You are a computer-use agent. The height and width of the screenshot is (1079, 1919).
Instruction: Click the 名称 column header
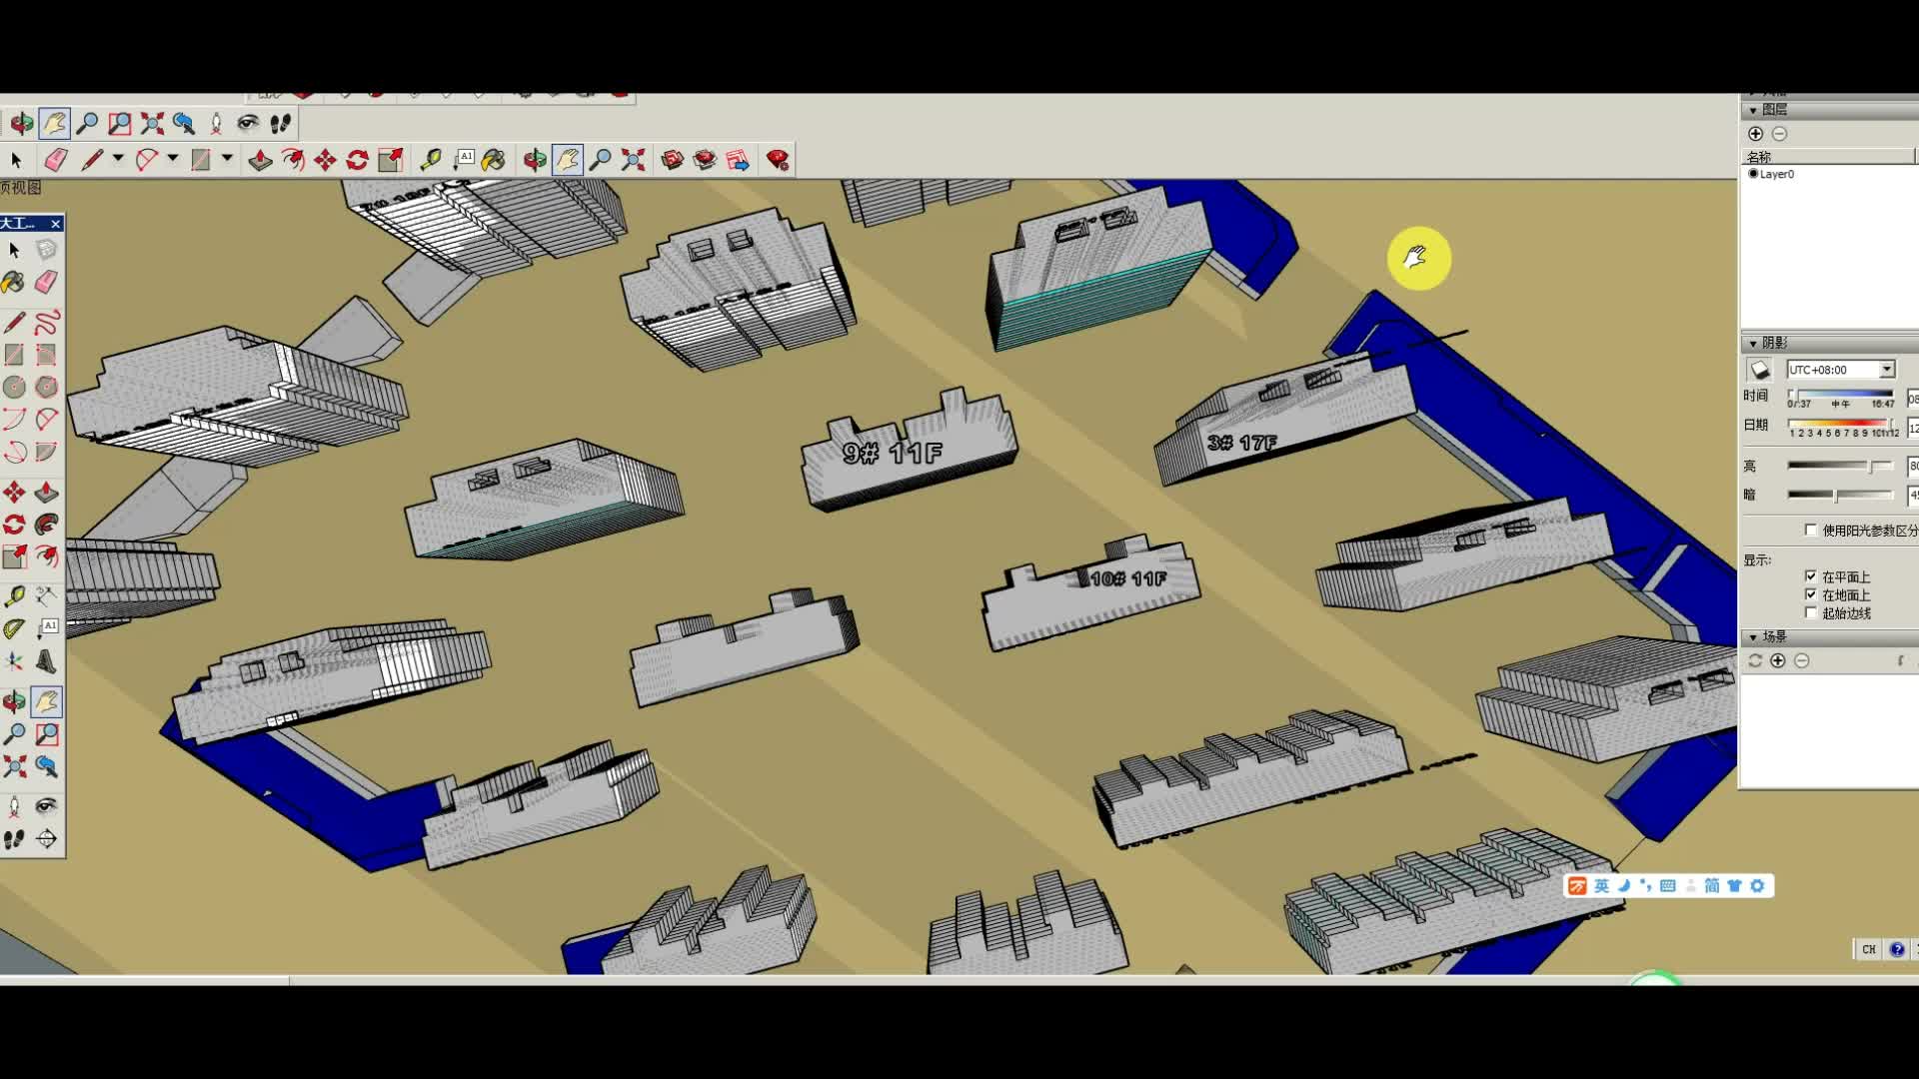coord(1829,157)
